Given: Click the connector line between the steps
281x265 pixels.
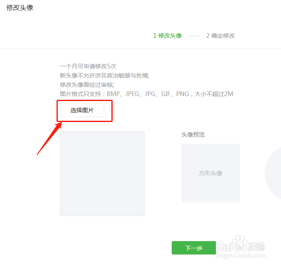Looking at the screenshot, I should (194, 36).
